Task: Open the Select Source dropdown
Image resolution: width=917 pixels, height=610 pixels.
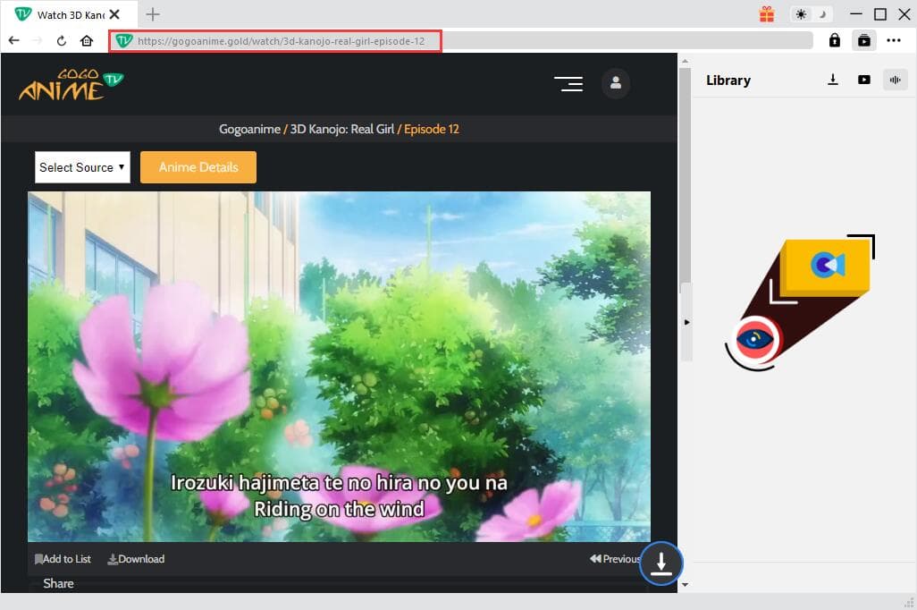Action: click(x=82, y=167)
